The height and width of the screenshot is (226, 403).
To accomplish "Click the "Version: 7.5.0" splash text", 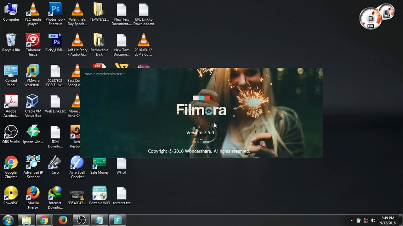I will click(x=200, y=132).
